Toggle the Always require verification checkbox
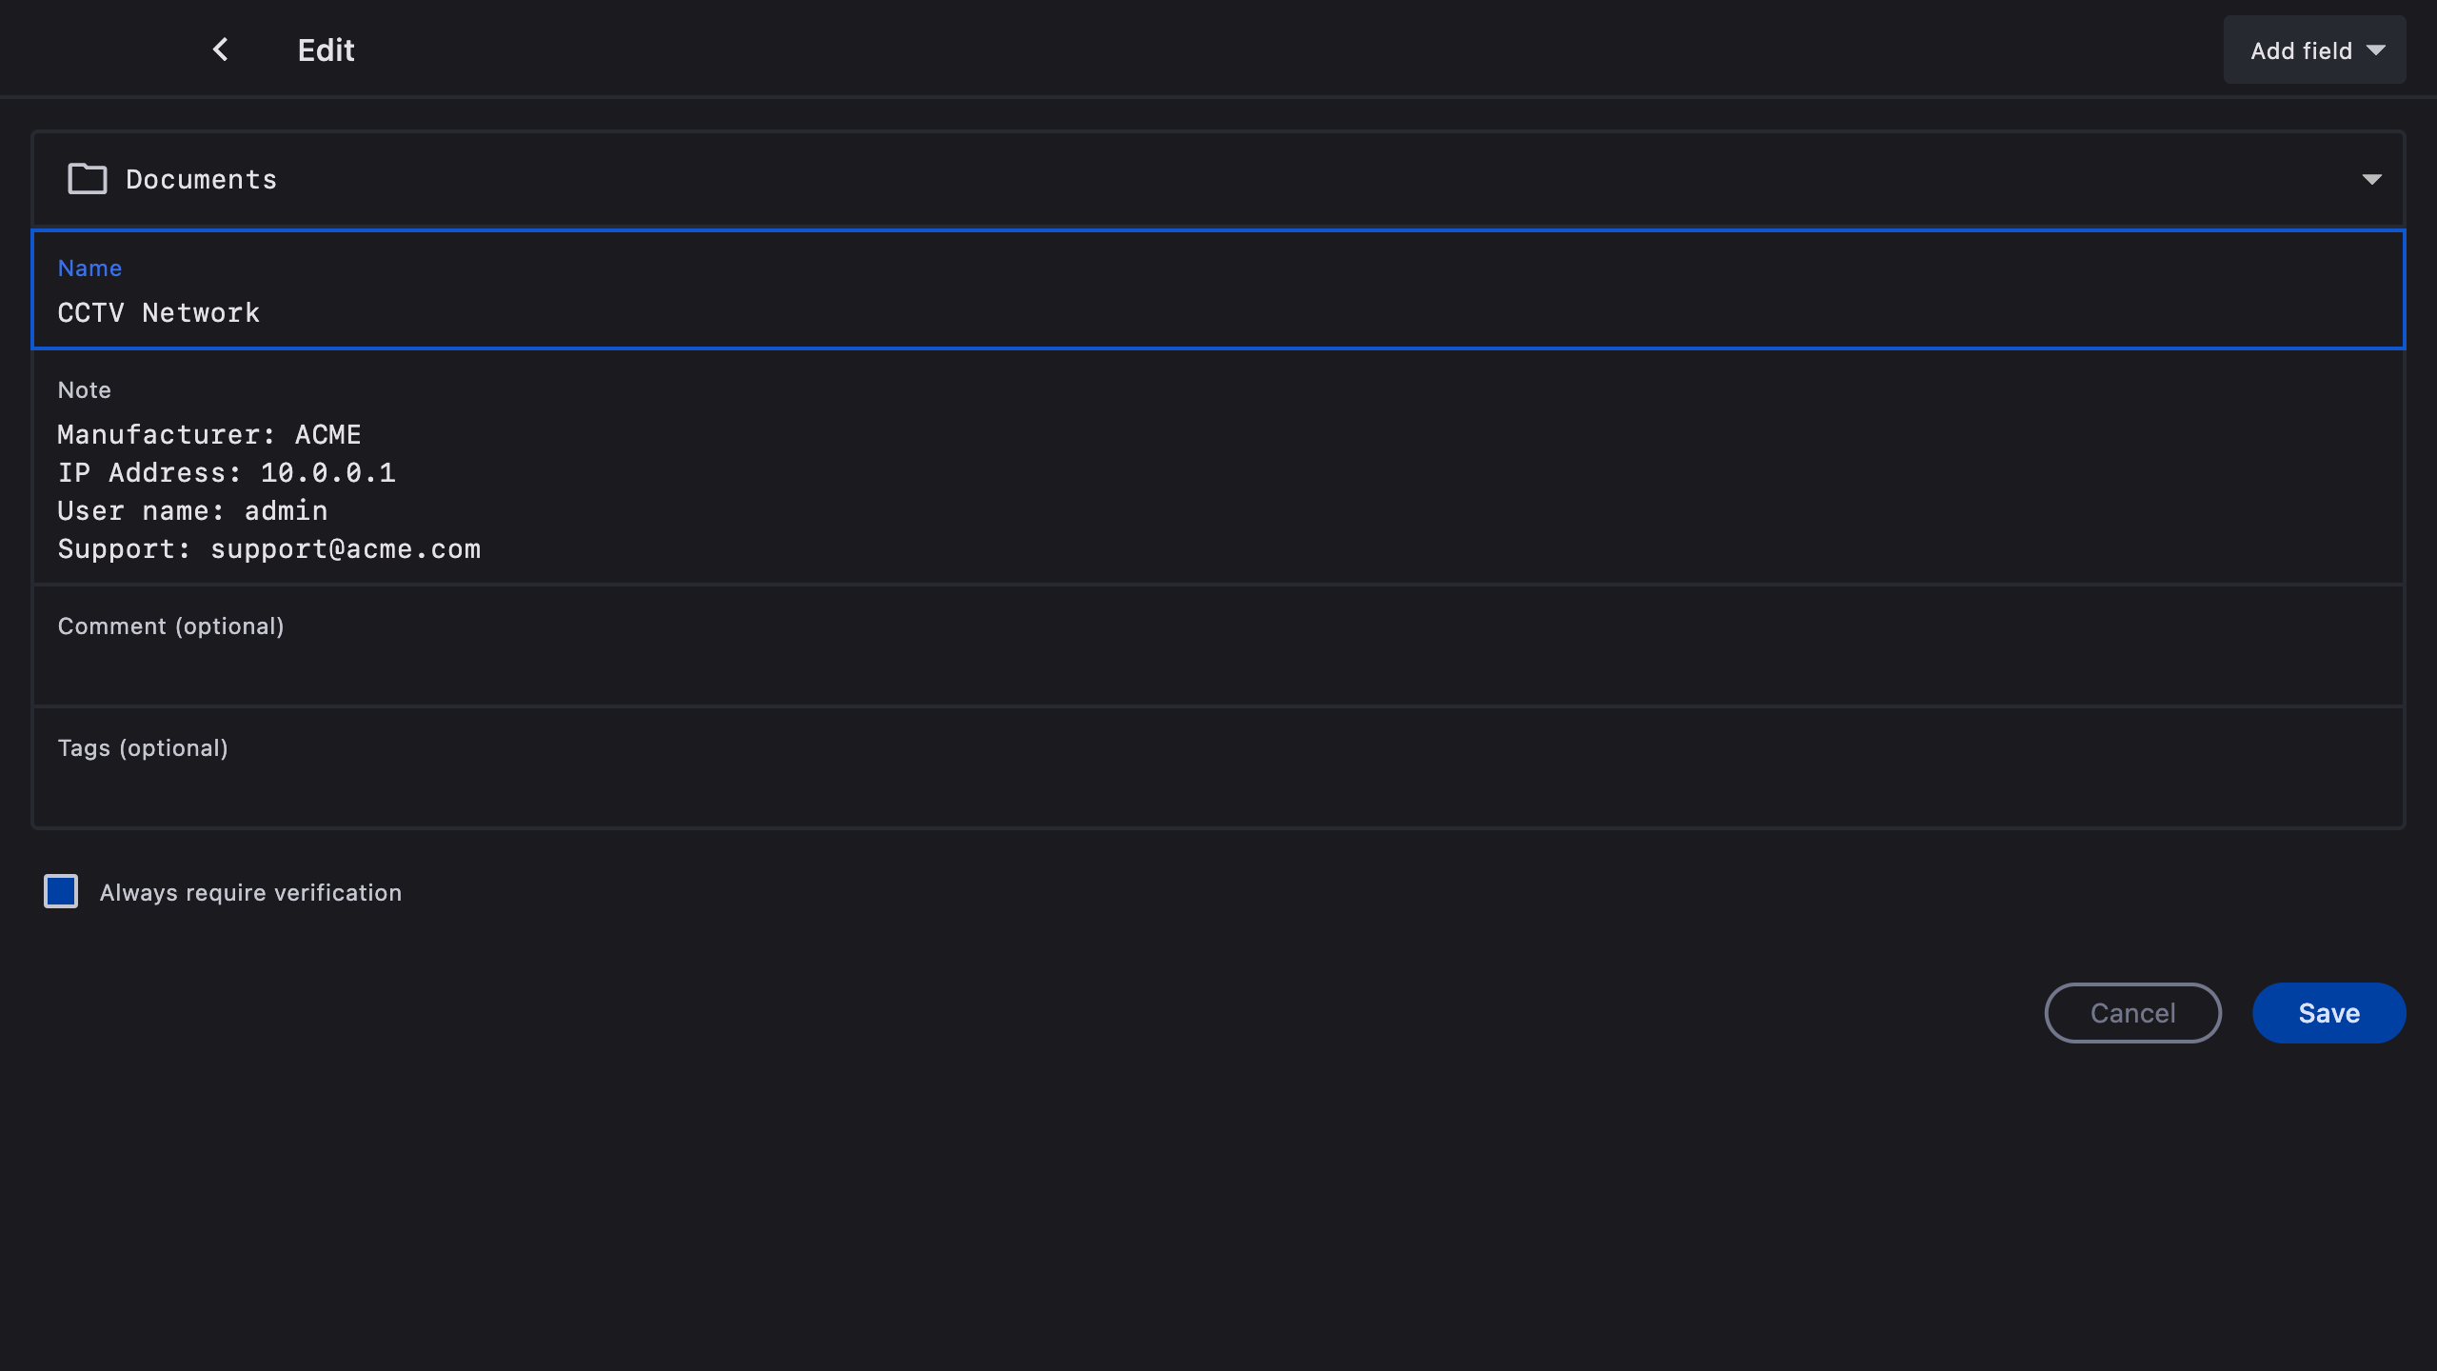Image resolution: width=2437 pixels, height=1371 pixels. click(61, 892)
